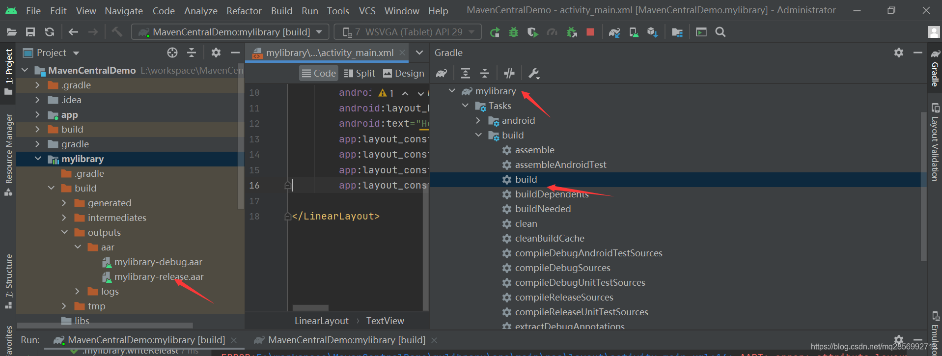Click the Project Structure icon in toolbar
Viewport: 942px width, 356px height.
click(x=677, y=32)
